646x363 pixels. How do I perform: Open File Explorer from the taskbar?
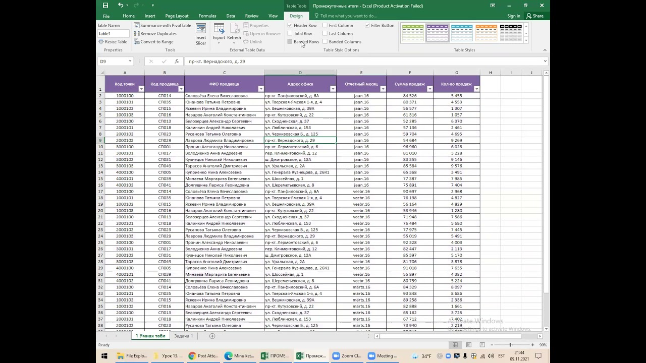pos(133,356)
